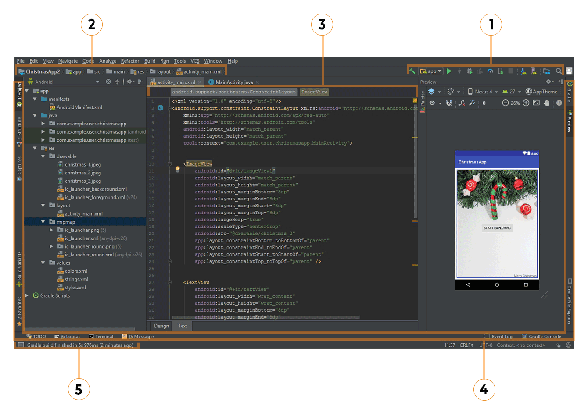Open the Android Profiler gauge icon

pos(490,71)
